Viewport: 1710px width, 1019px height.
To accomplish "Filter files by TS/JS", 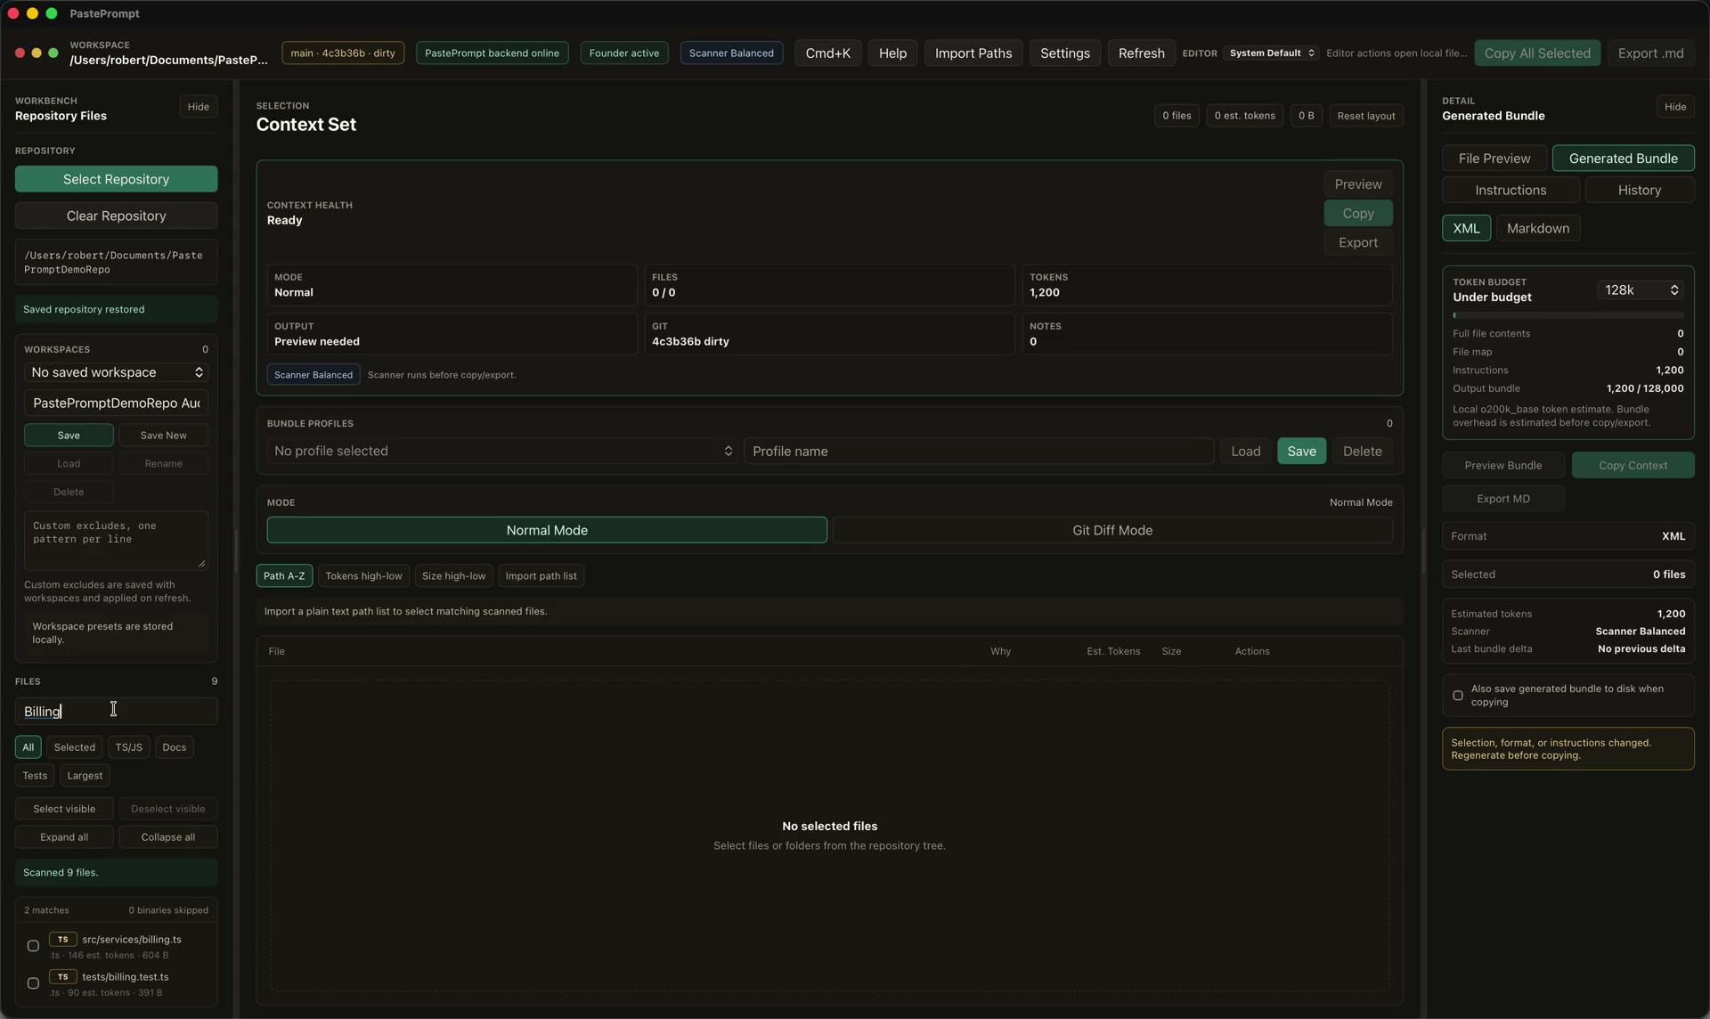I will [128, 747].
